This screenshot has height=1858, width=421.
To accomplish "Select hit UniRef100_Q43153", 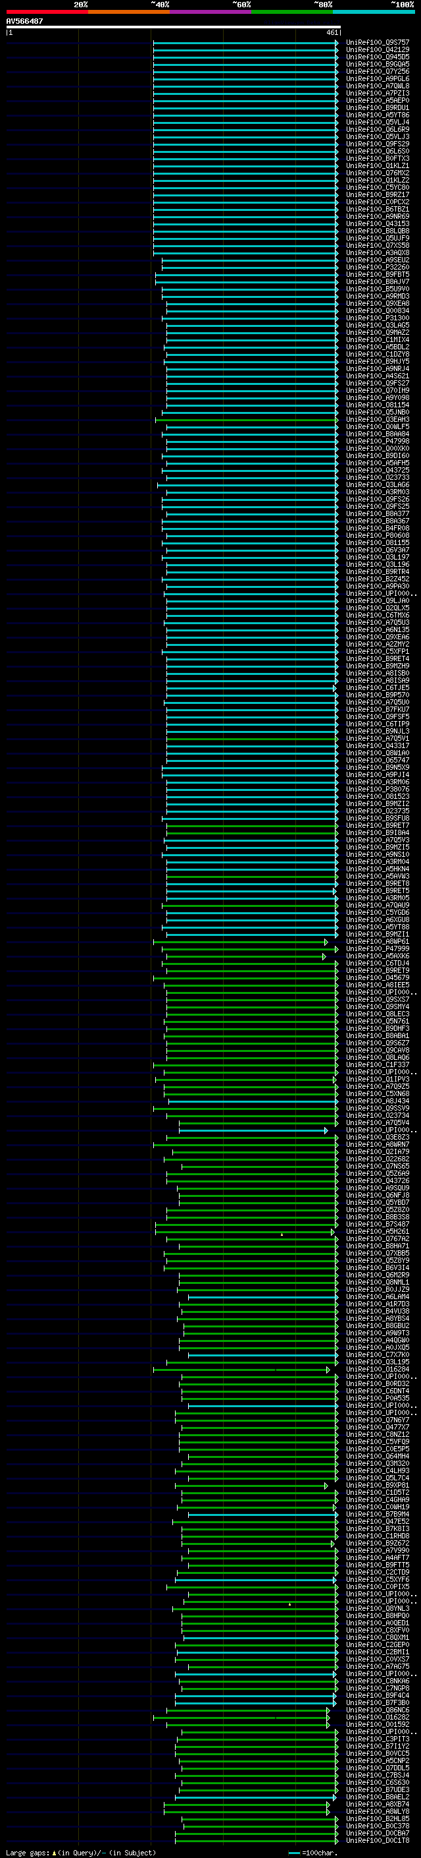I will [x=378, y=223].
